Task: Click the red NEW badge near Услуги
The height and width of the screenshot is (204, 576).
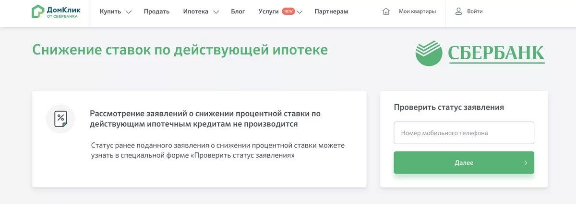Action: 288,11
